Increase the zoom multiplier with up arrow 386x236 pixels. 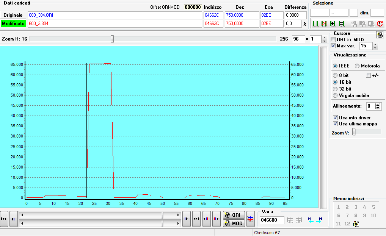[325, 38]
